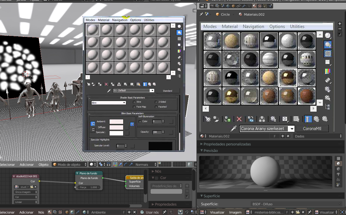This screenshot has height=215, width=346.
Task: Click the lock icon next to Ambient and Diffuse
Action: pos(132,124)
